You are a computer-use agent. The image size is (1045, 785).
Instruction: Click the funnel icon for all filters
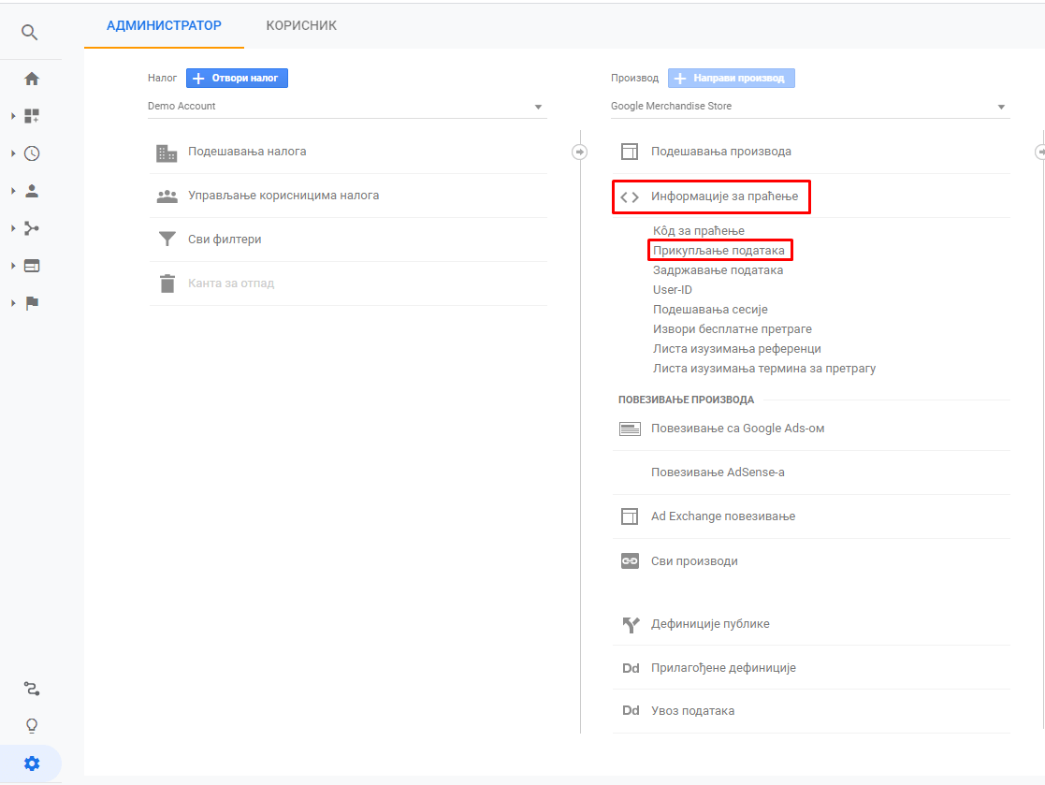[x=167, y=240]
